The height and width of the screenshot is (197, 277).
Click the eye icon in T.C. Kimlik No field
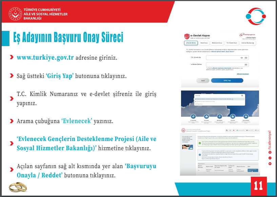click(x=242, y=58)
